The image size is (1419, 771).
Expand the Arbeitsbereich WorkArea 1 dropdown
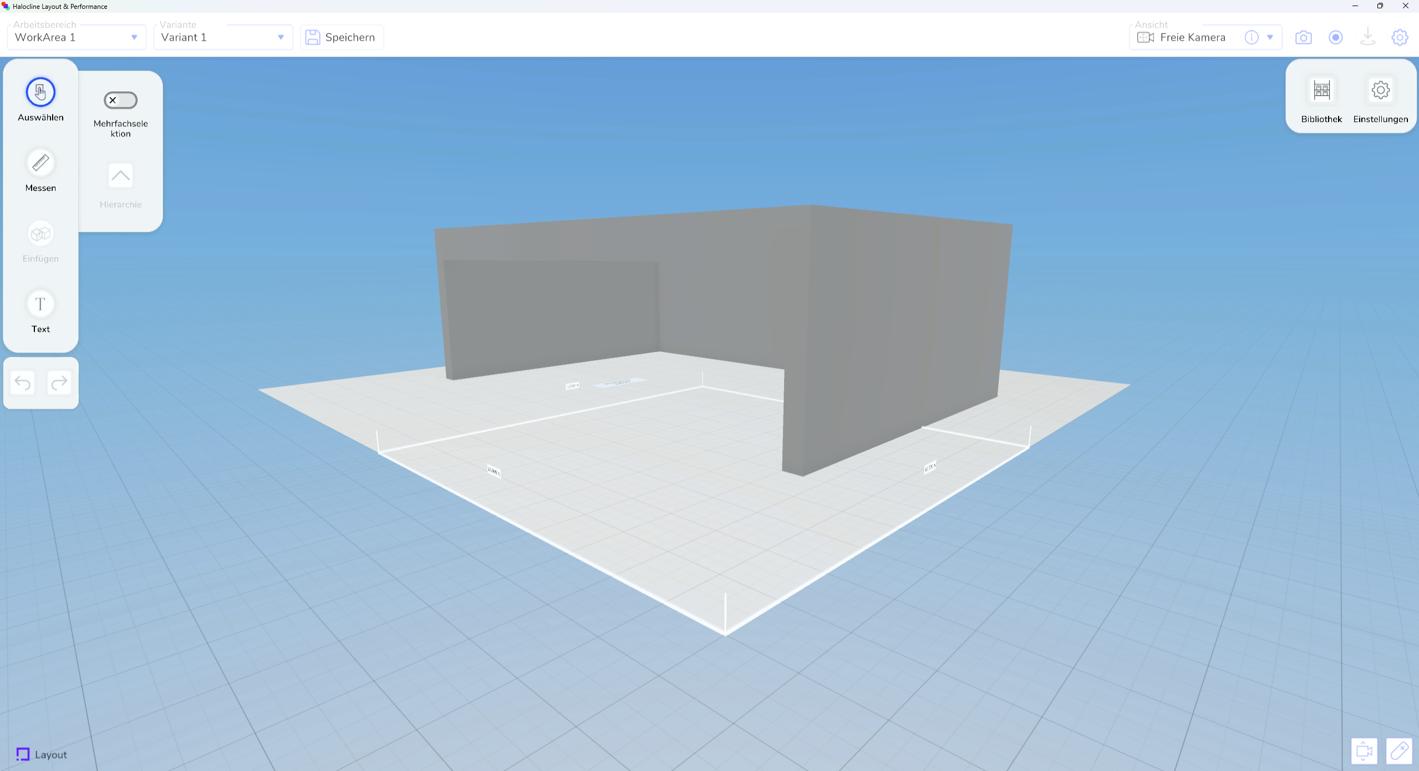pyautogui.click(x=134, y=37)
